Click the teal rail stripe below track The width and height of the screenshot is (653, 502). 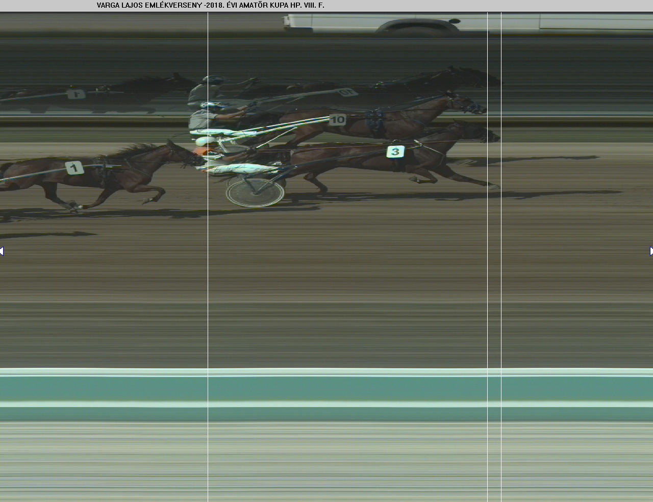[326, 389]
